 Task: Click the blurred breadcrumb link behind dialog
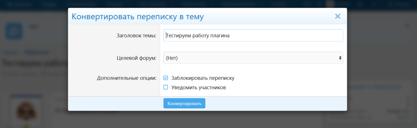[x=37, y=52]
